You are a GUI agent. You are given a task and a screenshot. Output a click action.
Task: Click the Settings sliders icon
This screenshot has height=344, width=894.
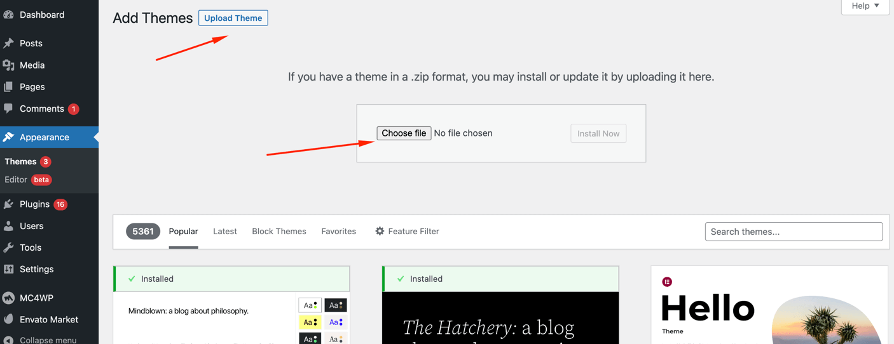point(9,269)
